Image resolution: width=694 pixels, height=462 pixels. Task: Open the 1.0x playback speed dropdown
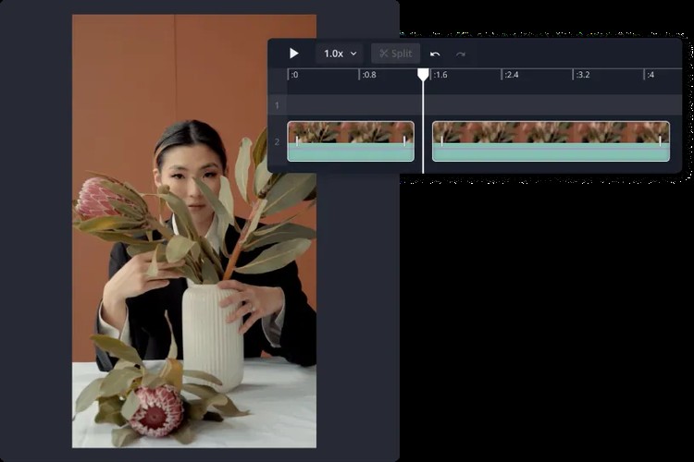pyautogui.click(x=340, y=54)
